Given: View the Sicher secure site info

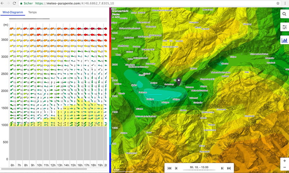Looking at the screenshot, I should tap(26, 3).
